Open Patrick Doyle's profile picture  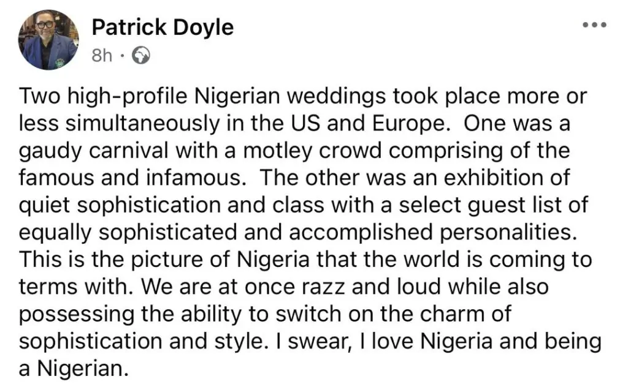click(x=48, y=40)
